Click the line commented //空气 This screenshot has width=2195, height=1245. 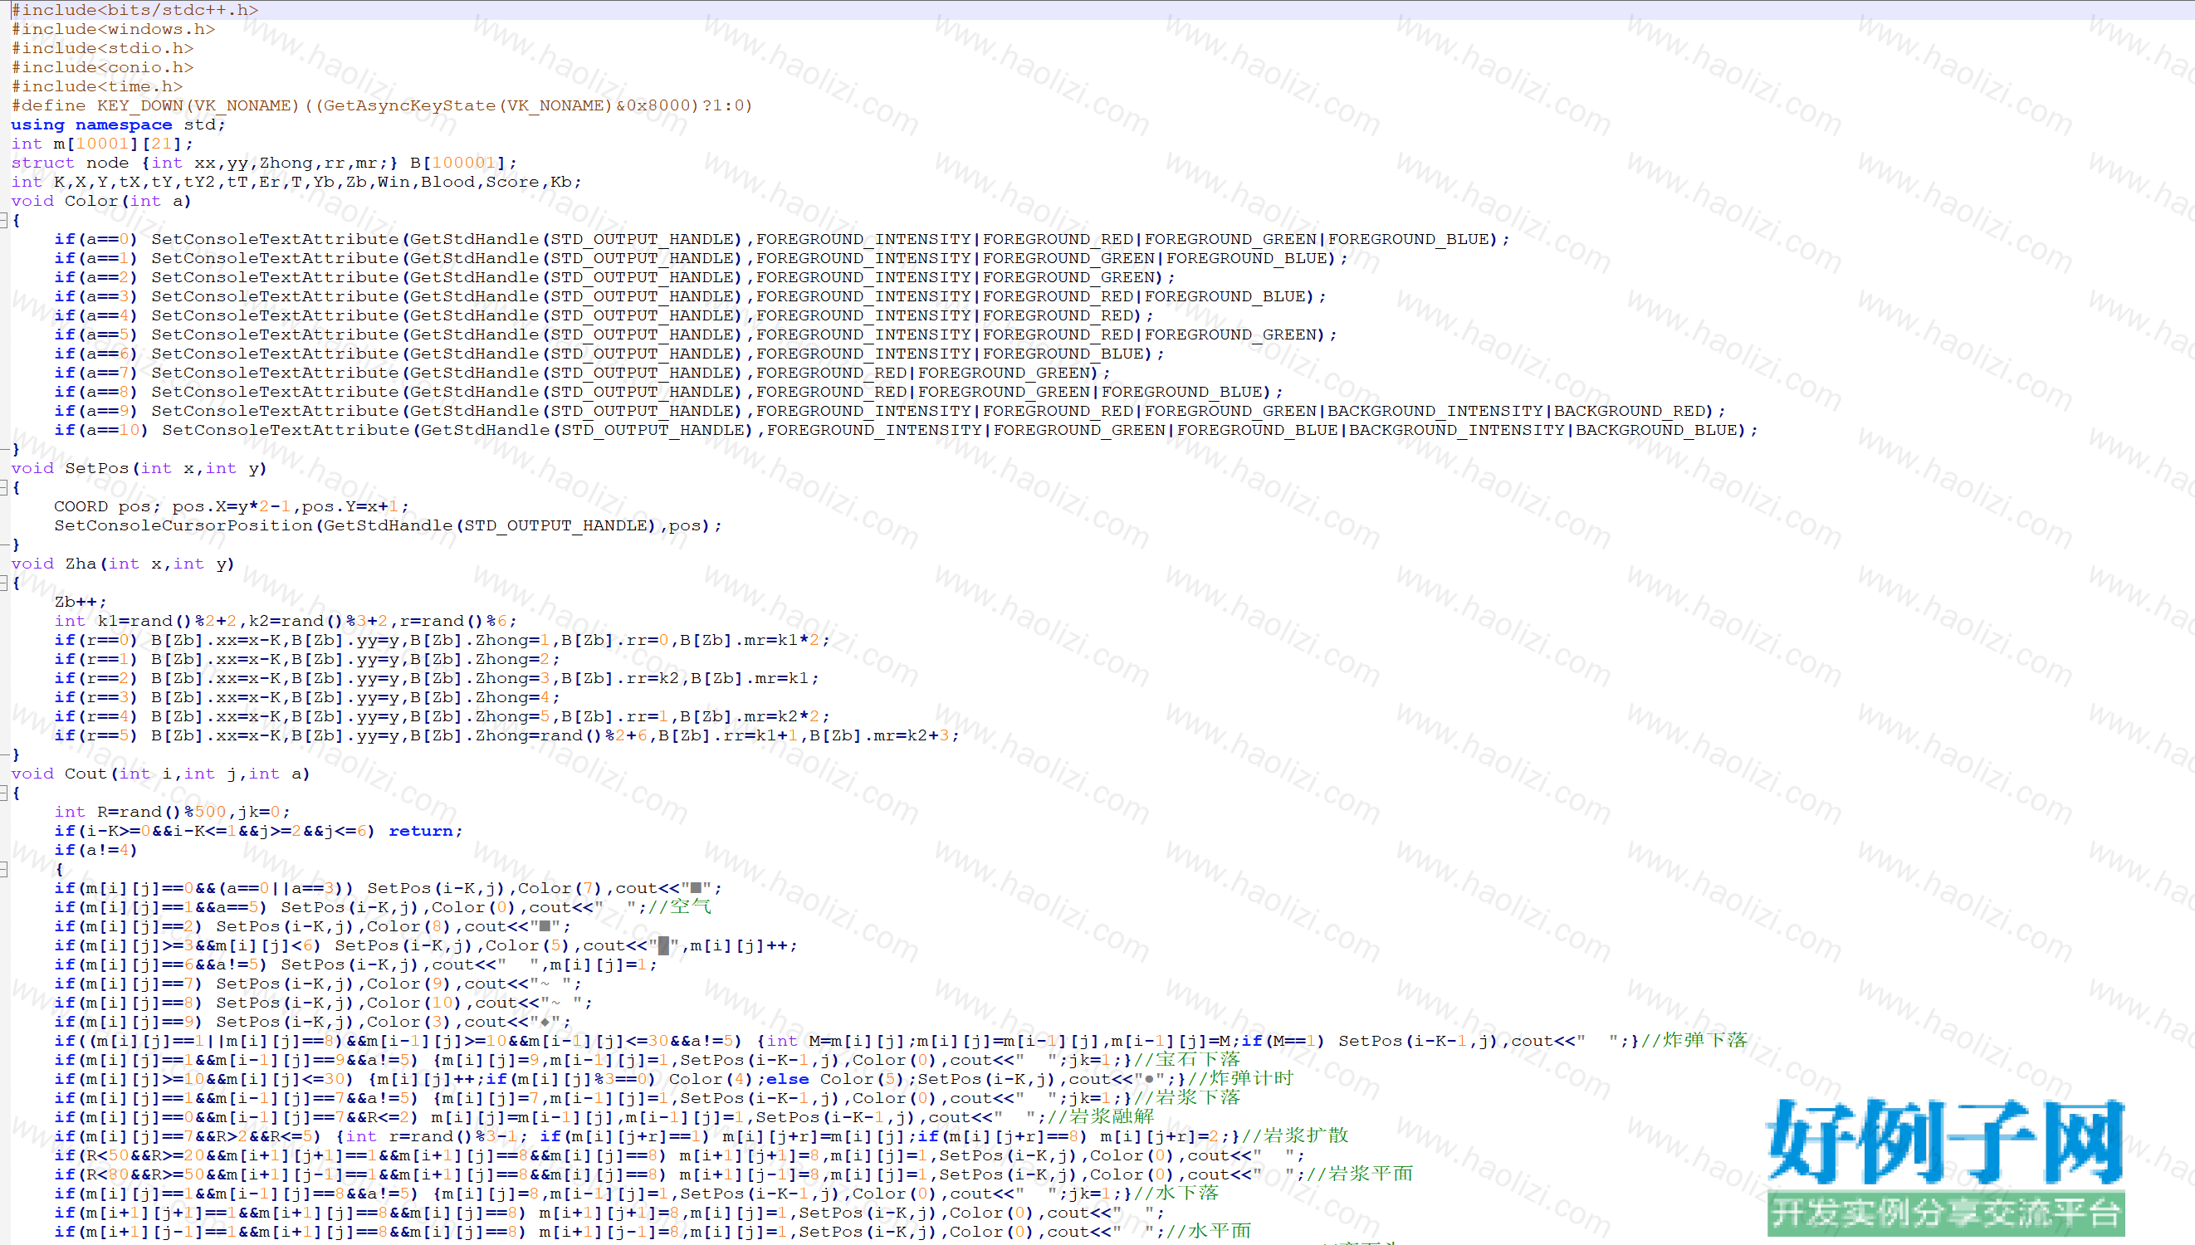[x=382, y=907]
